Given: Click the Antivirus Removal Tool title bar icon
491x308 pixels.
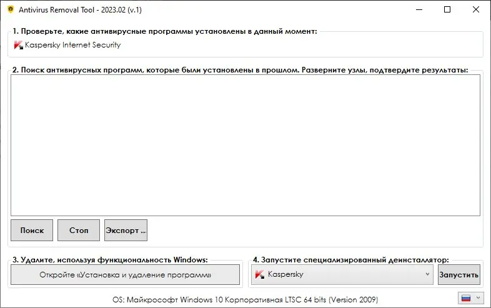Looking at the screenshot, I should coord(11,9).
